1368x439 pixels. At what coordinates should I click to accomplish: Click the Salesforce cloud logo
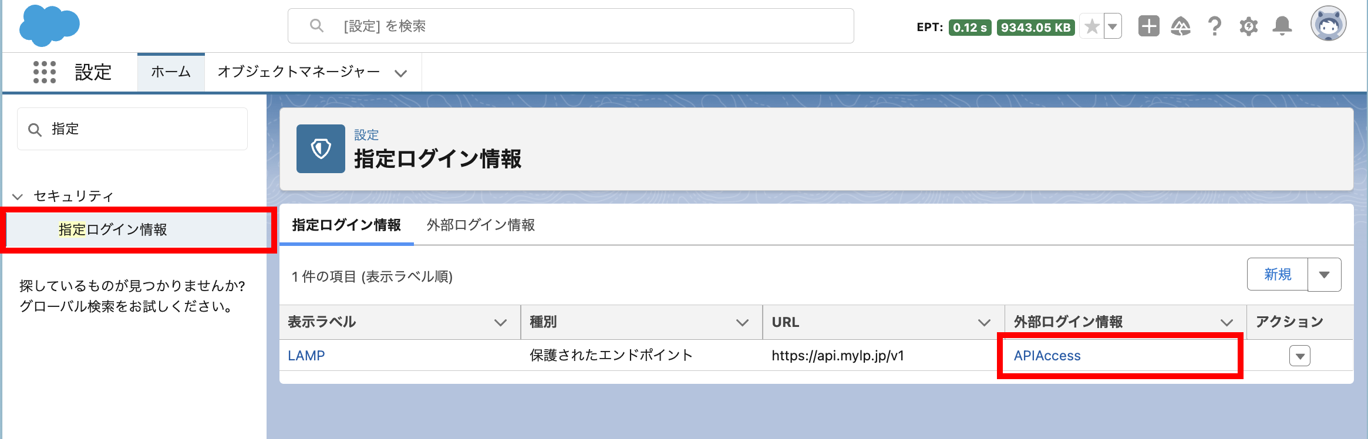click(x=49, y=26)
